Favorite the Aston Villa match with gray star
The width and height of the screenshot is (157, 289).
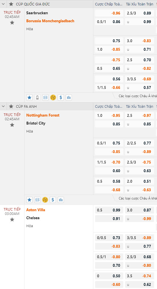pyautogui.click(x=12, y=219)
